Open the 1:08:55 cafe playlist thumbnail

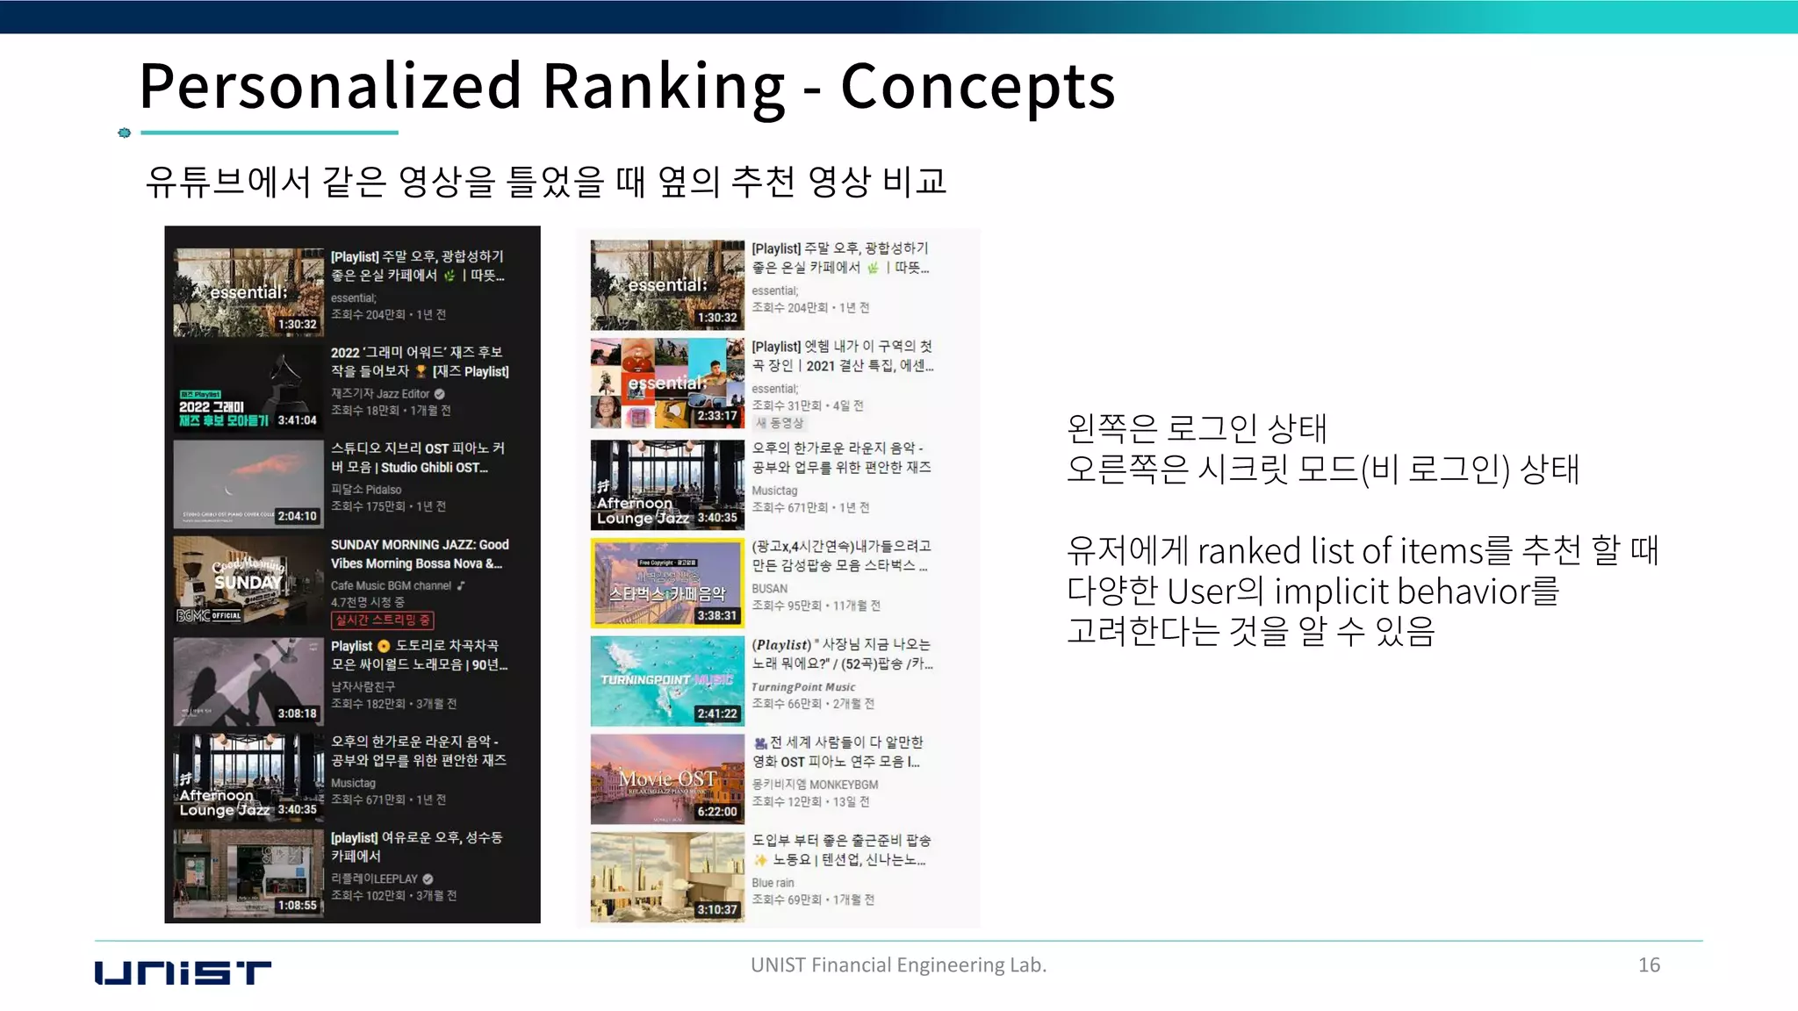point(248,873)
